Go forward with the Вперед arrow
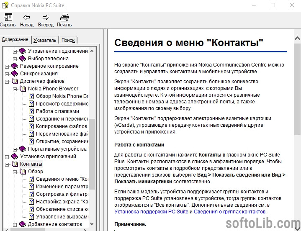Viewport: 301px width, 231px height. (46, 18)
